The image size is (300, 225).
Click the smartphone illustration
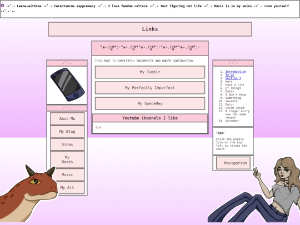[x=67, y=85]
